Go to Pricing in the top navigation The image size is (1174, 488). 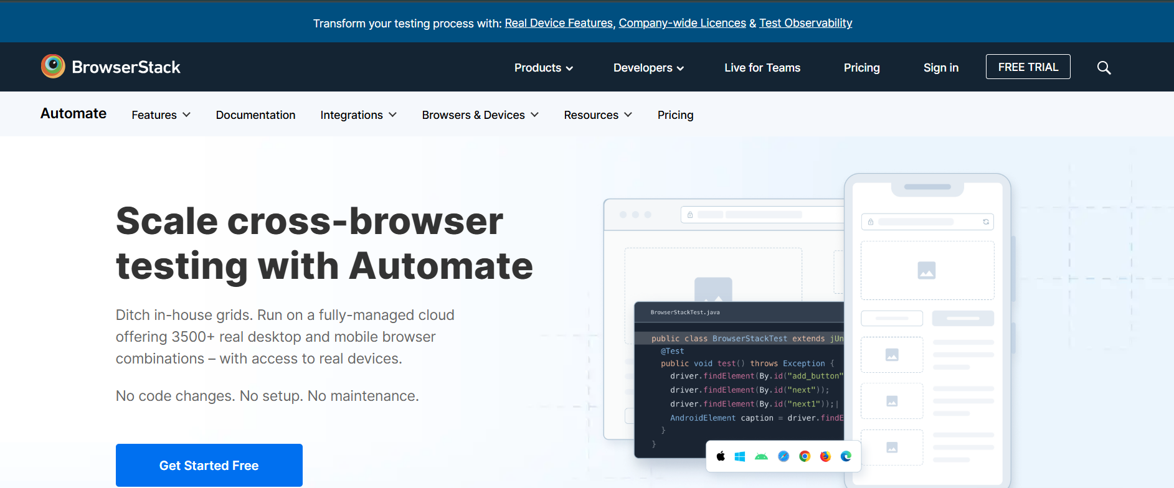click(861, 67)
